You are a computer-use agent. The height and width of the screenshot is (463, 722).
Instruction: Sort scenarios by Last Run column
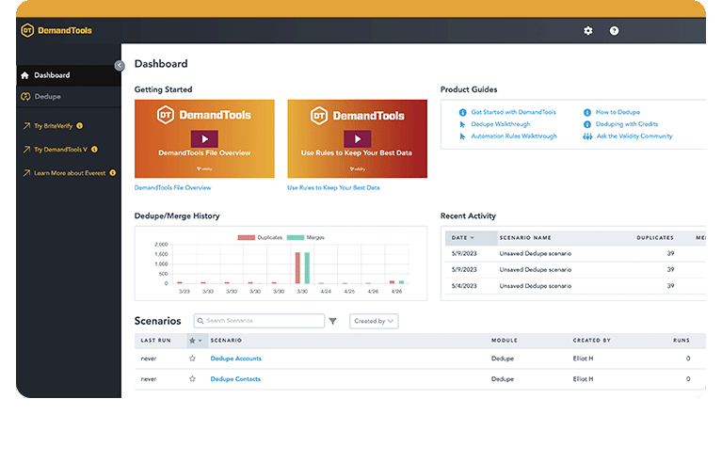click(x=155, y=341)
